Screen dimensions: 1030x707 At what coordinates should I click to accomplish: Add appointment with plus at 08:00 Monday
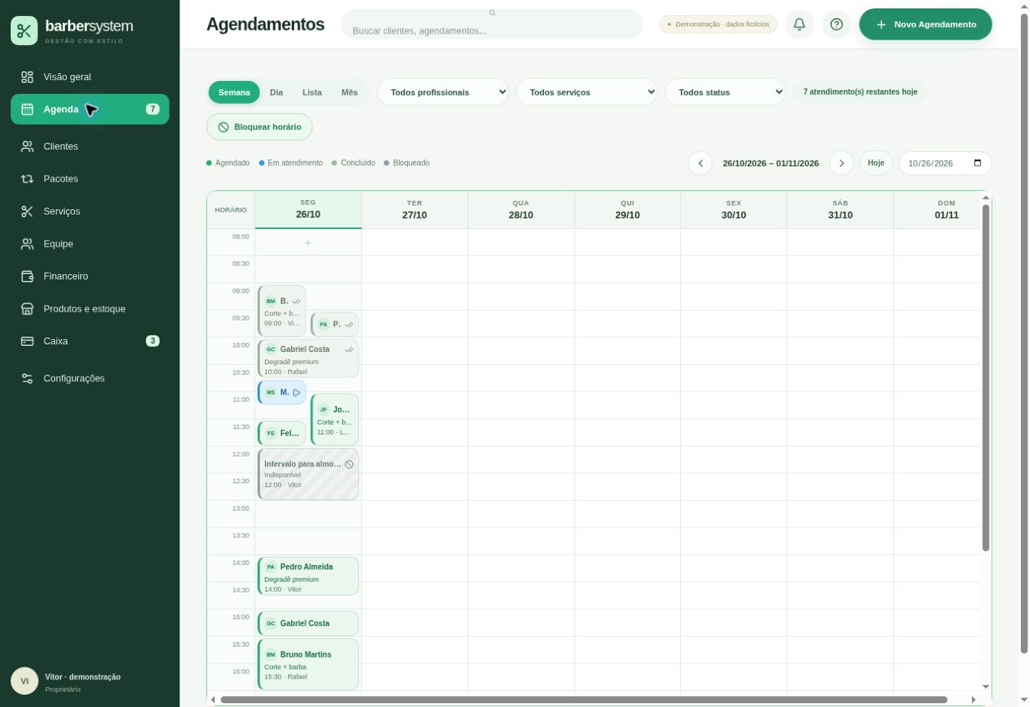308,243
